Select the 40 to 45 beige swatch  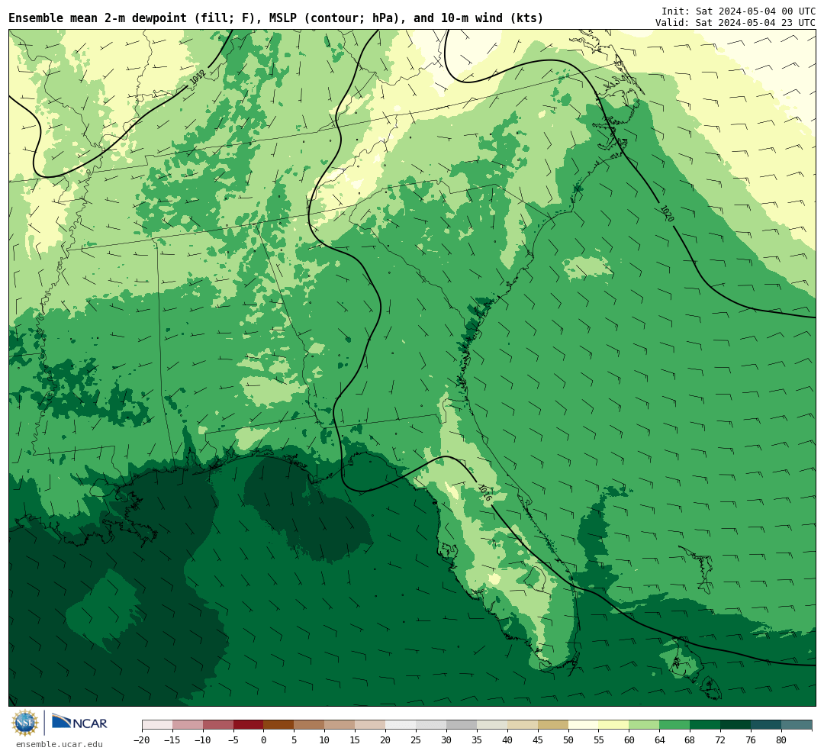[523, 725]
